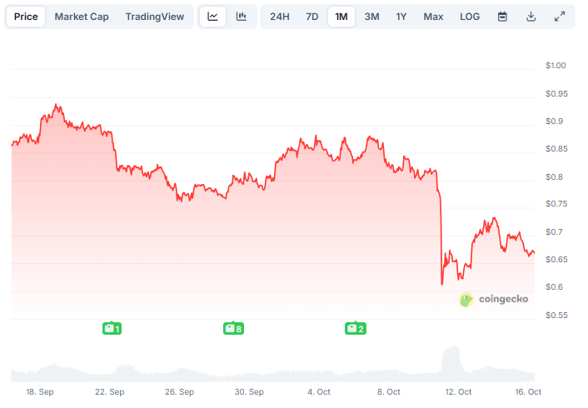The image size is (588, 408).
Task: Select the 3M time range
Action: [371, 17]
